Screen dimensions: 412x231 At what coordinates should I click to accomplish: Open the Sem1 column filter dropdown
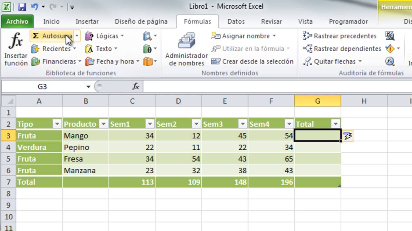(150, 124)
